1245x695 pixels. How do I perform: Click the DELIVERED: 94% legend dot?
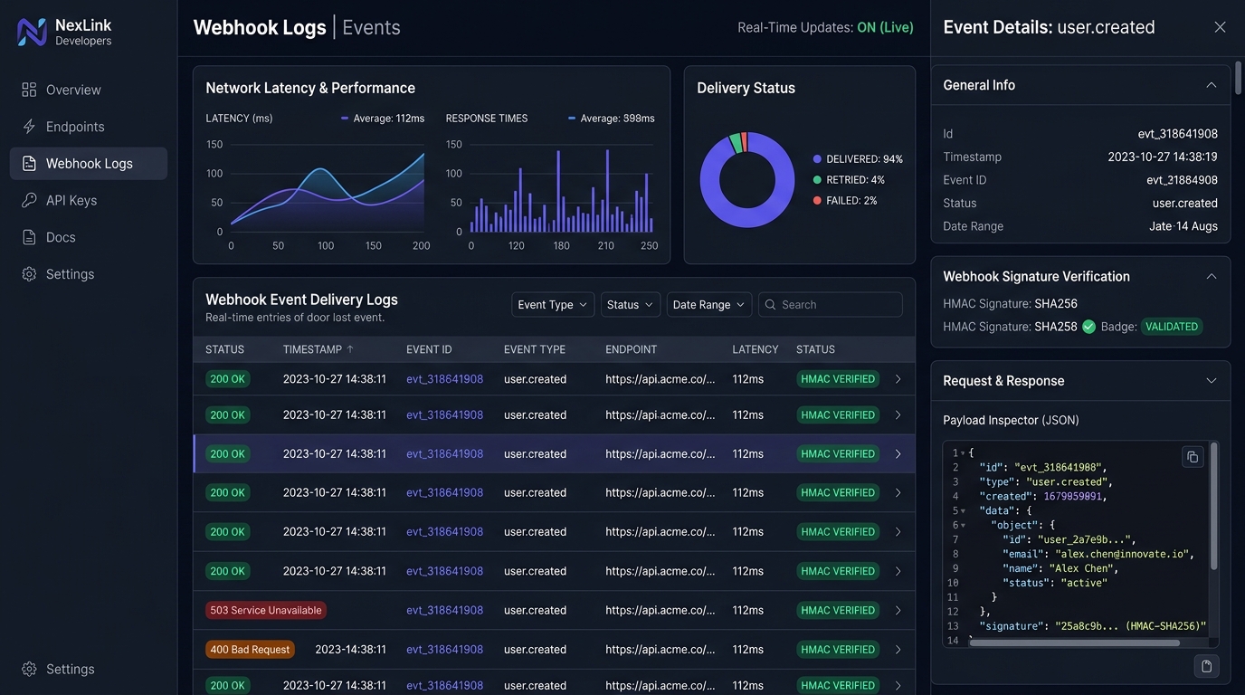[817, 159]
